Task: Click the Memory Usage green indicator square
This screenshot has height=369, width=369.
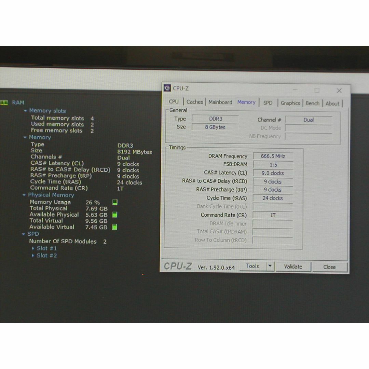Action: click(115, 202)
